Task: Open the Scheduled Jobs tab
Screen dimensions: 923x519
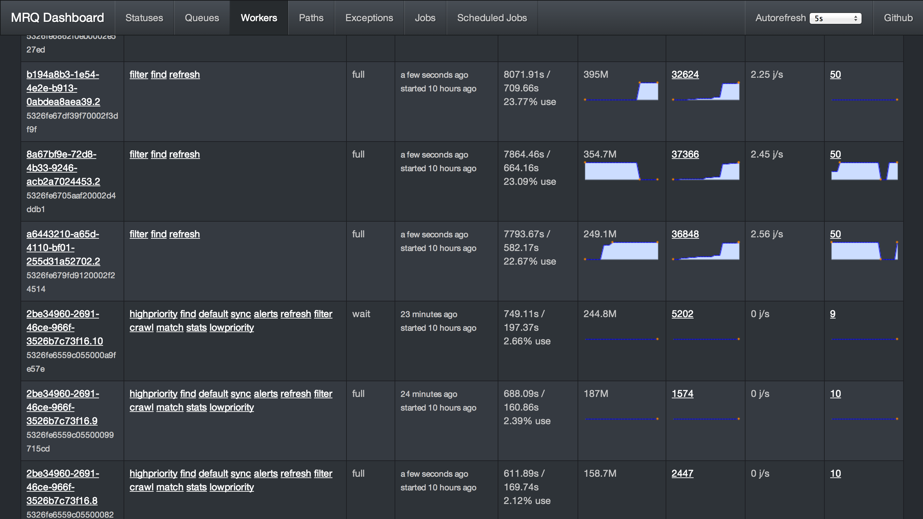Action: click(x=492, y=17)
